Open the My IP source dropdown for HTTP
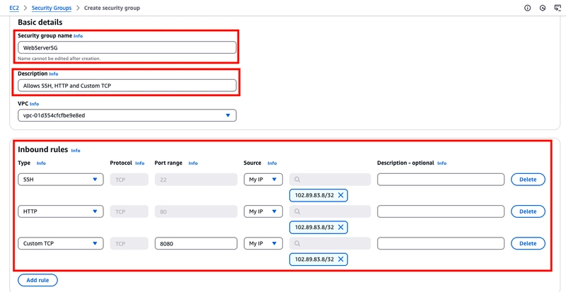This screenshot has height=292, width=566. pyautogui.click(x=263, y=211)
